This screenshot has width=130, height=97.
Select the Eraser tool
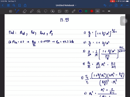[25, 11]
